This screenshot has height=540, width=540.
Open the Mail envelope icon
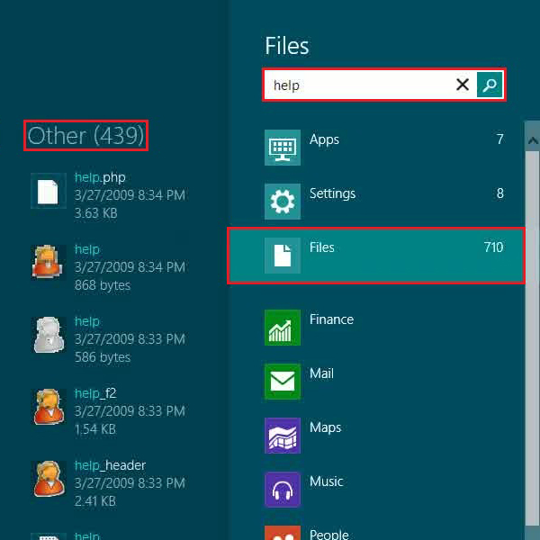[x=283, y=382]
